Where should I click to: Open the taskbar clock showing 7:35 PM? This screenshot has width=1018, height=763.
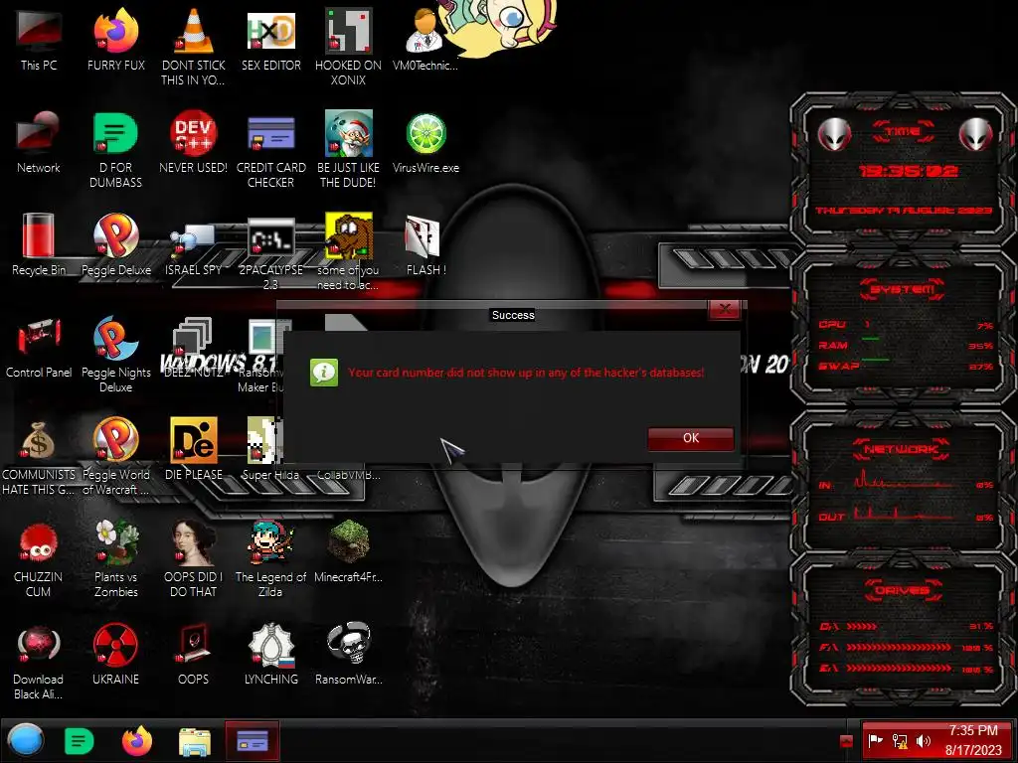[x=973, y=740]
